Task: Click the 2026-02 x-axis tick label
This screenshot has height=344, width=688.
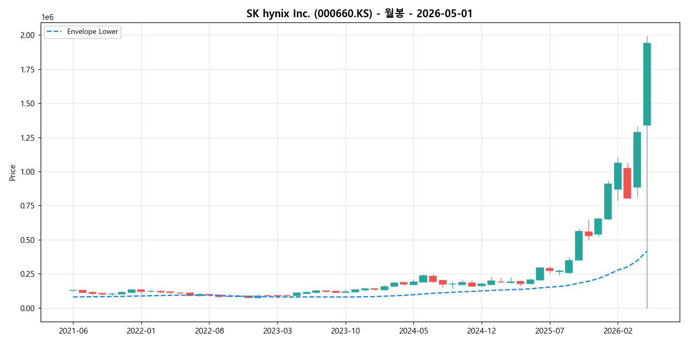Action: [x=618, y=330]
